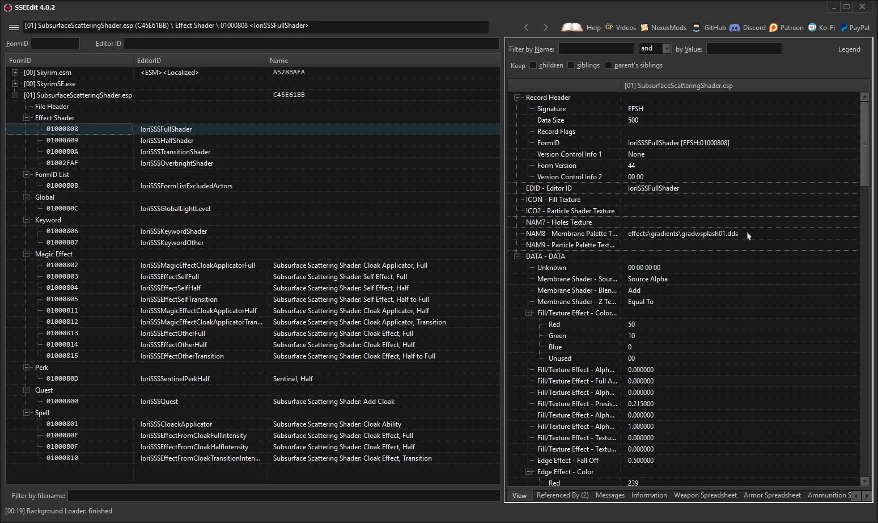Open the Patreon link icon

click(774, 27)
